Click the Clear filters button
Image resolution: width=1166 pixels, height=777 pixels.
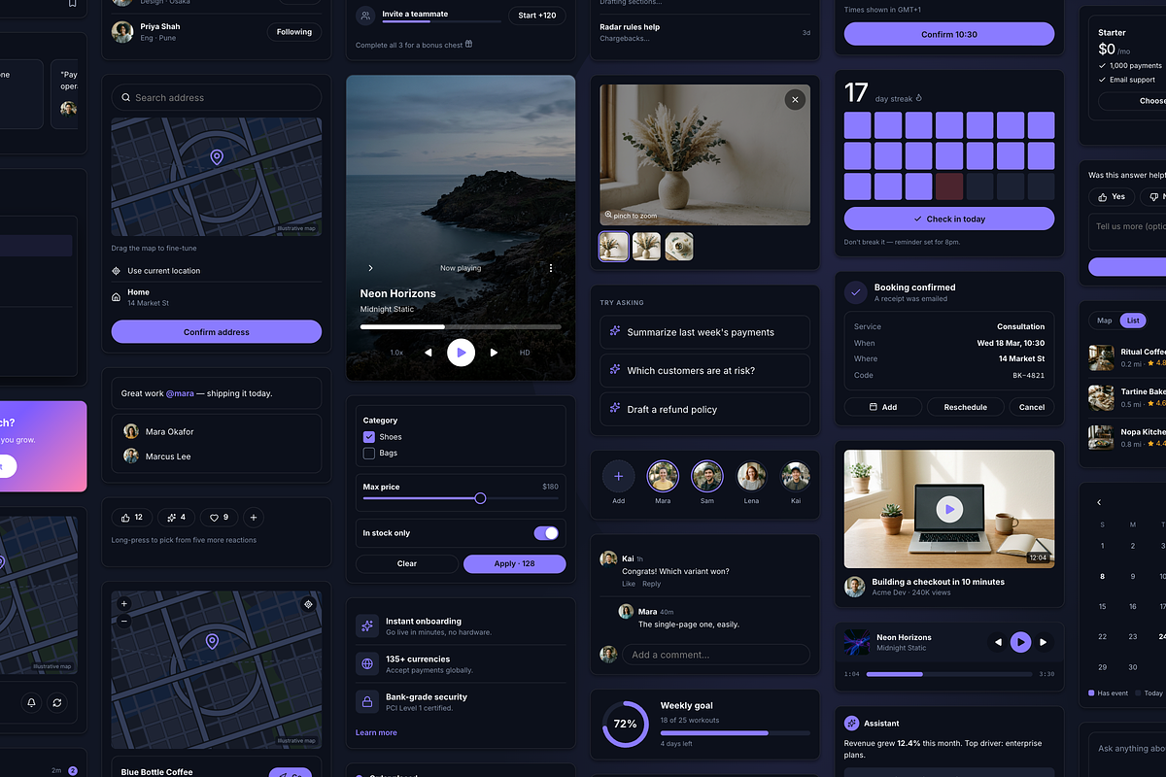[407, 563]
